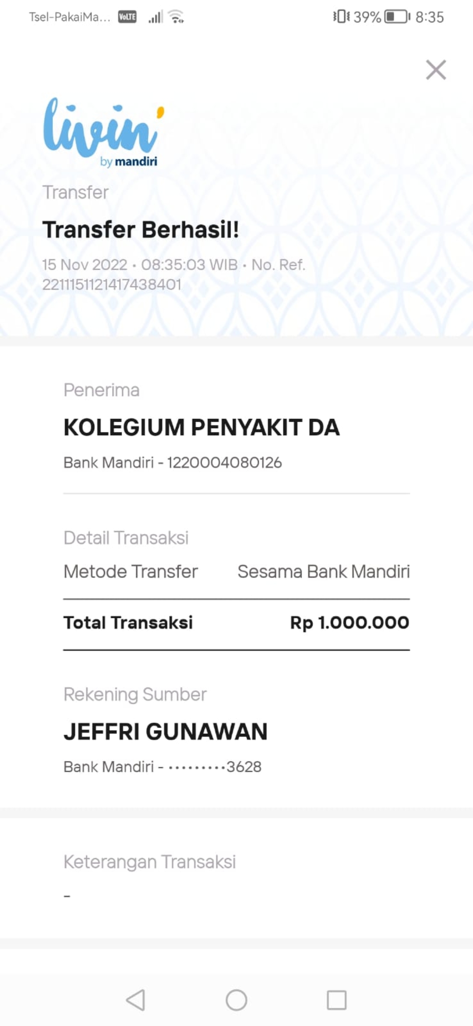
Task: Tap the Keterangan Transaksi section label
Action: [149, 862]
